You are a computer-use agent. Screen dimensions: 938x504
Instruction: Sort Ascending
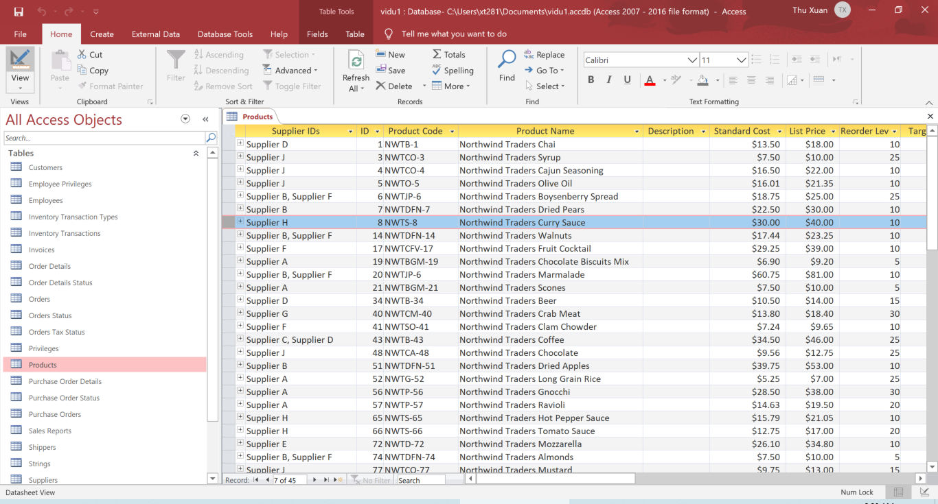pyautogui.click(x=218, y=55)
